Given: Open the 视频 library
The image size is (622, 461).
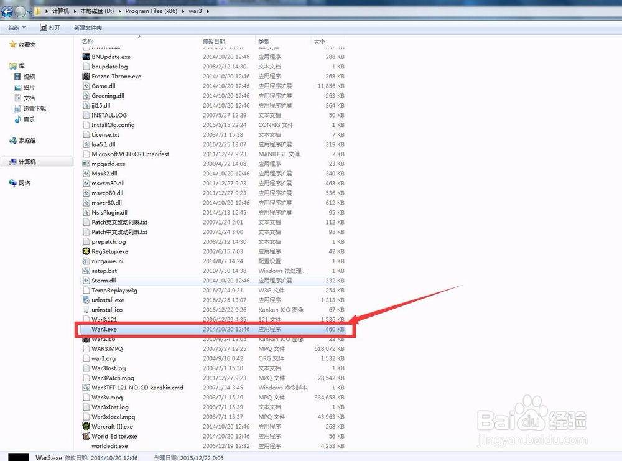Looking at the screenshot, I should 25,77.
